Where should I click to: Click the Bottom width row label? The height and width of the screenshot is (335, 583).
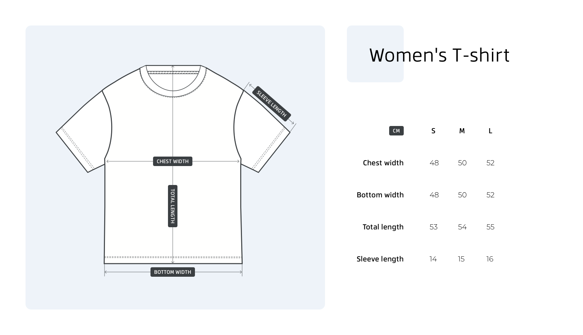pos(380,195)
